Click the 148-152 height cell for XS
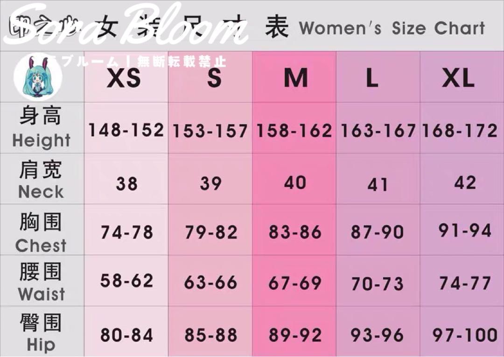The height and width of the screenshot is (357, 504). point(126,130)
